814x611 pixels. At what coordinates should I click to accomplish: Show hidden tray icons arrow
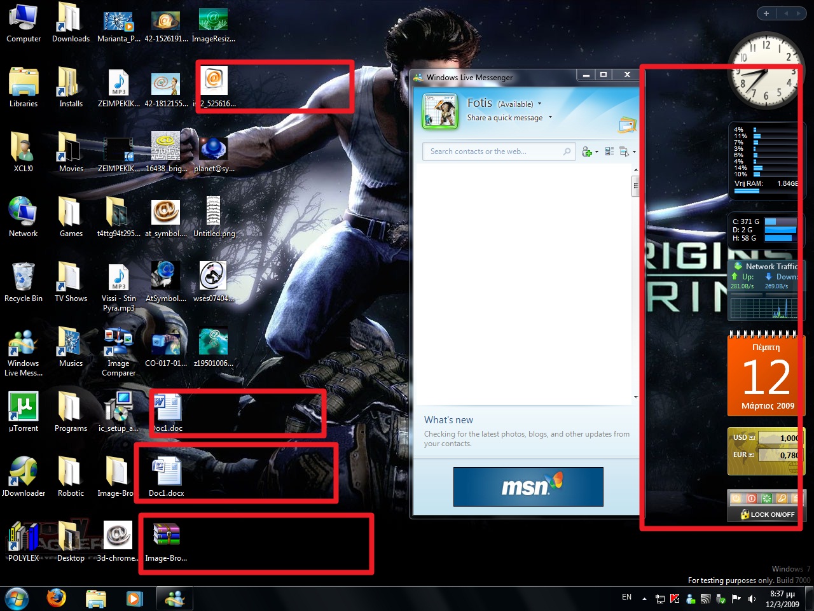[644, 599]
